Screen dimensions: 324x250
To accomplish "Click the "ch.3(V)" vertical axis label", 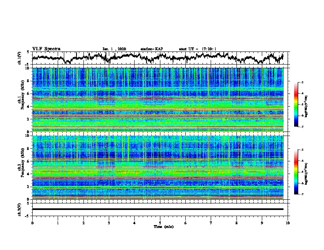I will click(19, 210).
